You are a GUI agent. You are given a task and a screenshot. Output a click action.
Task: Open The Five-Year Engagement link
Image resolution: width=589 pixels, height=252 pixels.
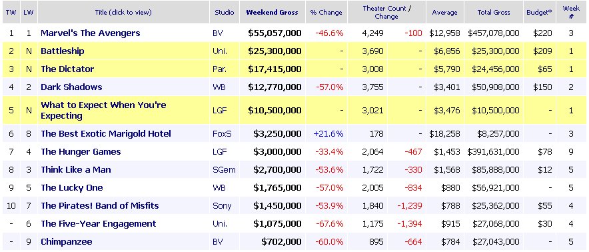pos(98,224)
